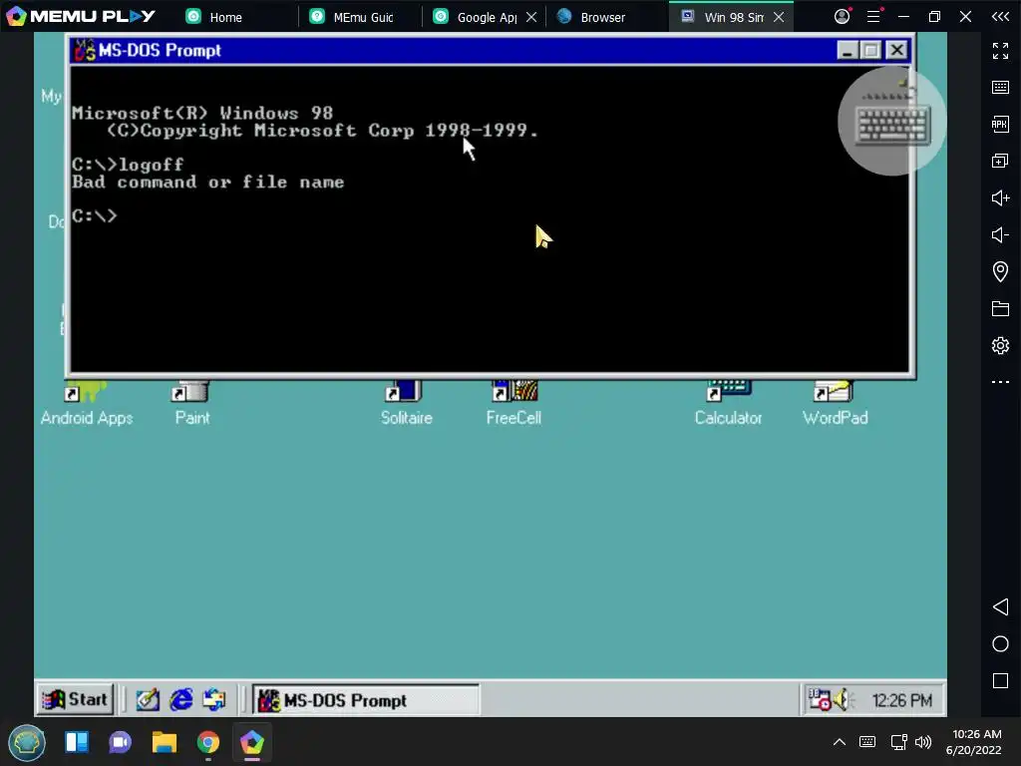The height and width of the screenshot is (766, 1021).
Task: Tap the Android recent apps square button
Action: click(1000, 680)
